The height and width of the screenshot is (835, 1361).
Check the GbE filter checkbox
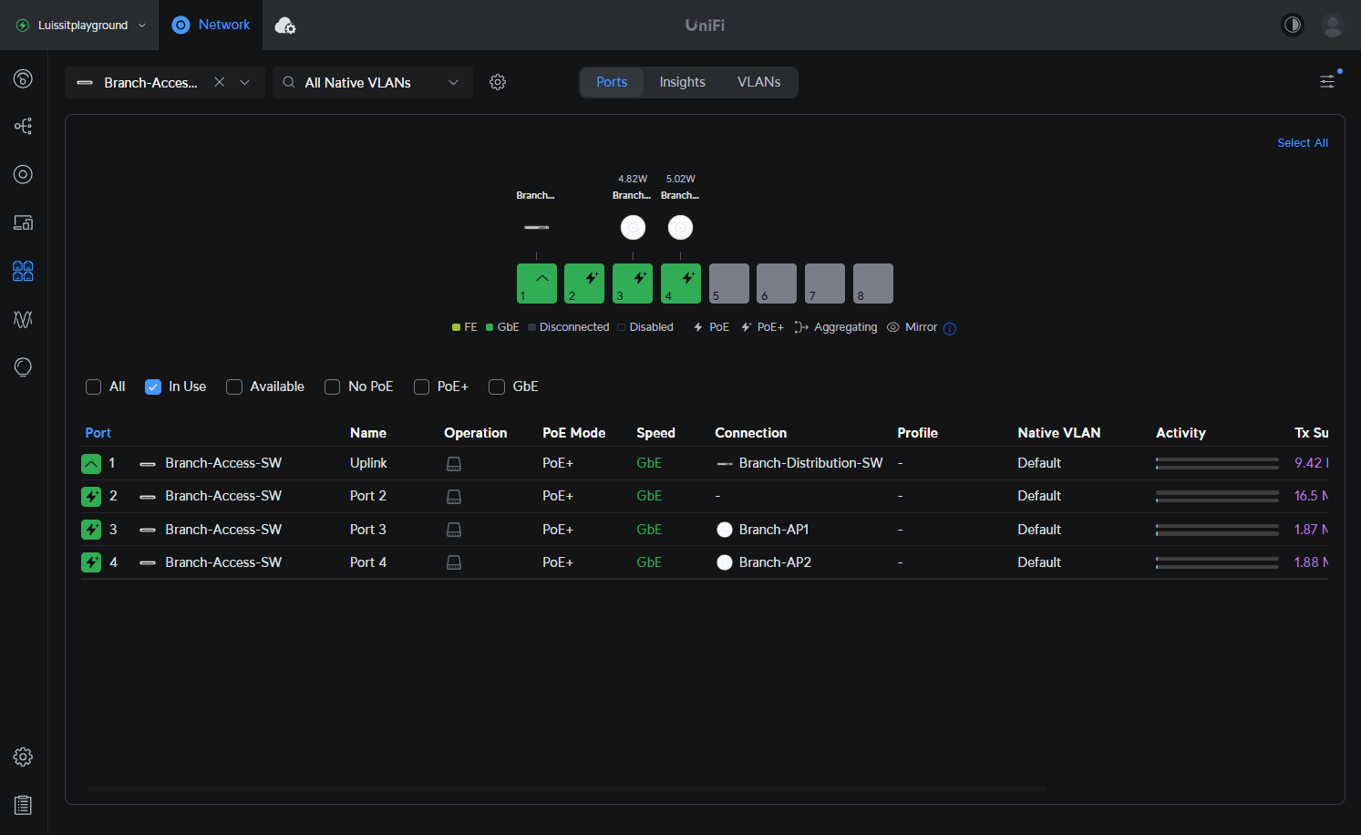tap(497, 387)
